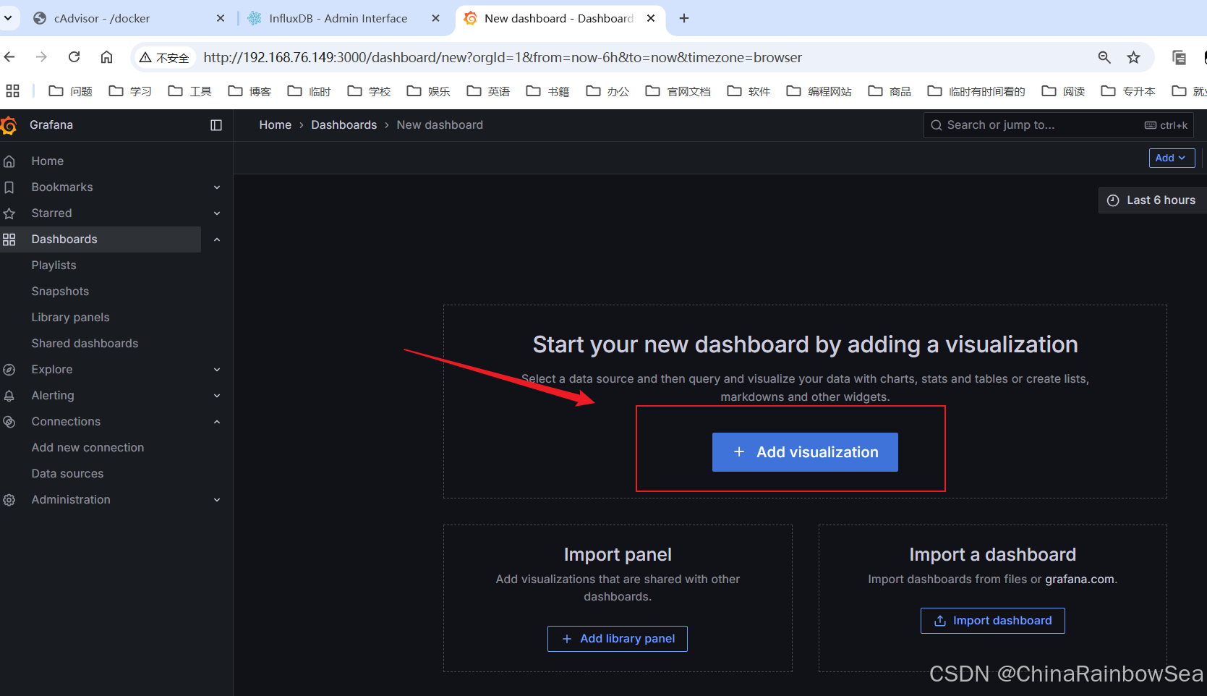The image size is (1207, 696).
Task: Open the Add dropdown button
Action: point(1172,158)
